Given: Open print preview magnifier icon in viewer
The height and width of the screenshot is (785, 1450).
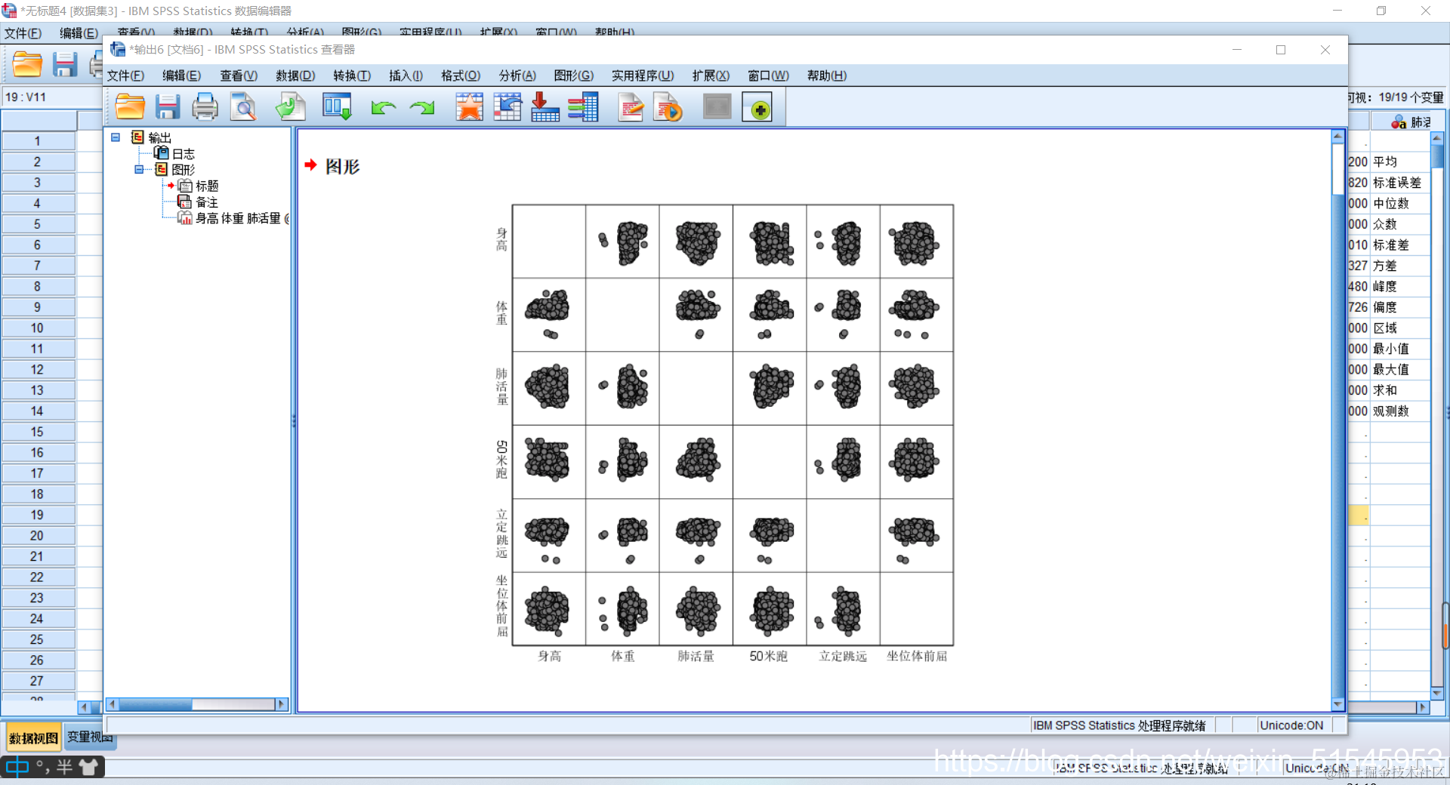Looking at the screenshot, I should [243, 107].
